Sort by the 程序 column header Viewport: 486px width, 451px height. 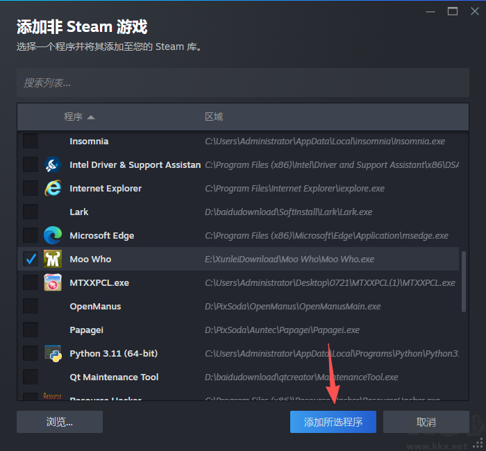(73, 117)
